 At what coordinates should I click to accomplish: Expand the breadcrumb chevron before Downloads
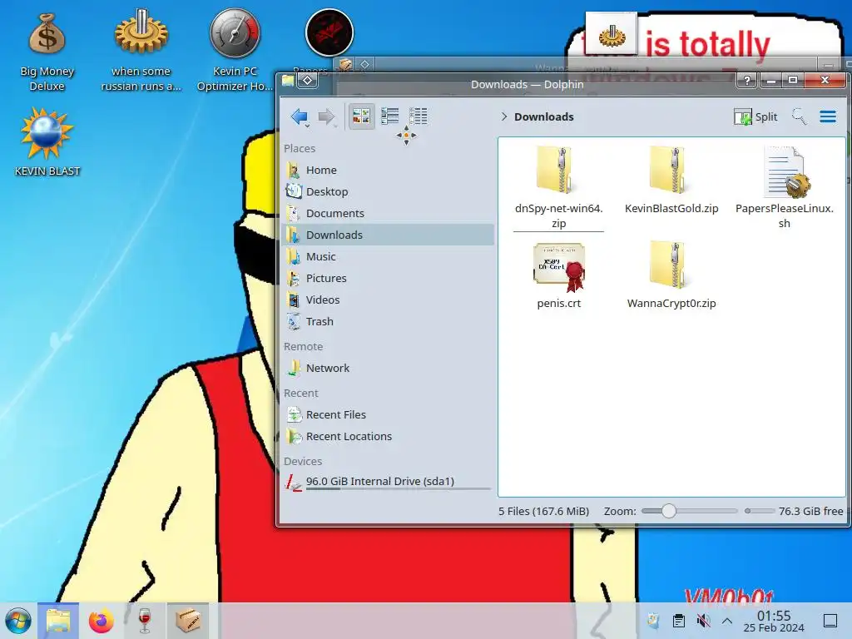pos(504,116)
